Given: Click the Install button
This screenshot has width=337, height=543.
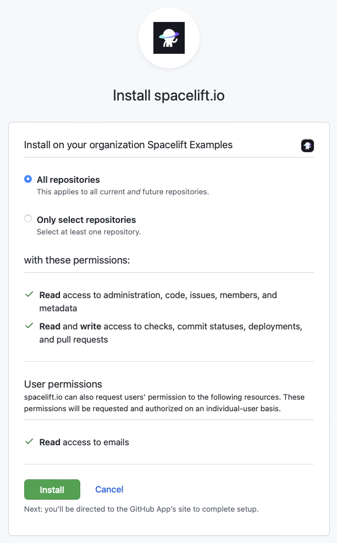Looking at the screenshot, I should click(x=52, y=489).
